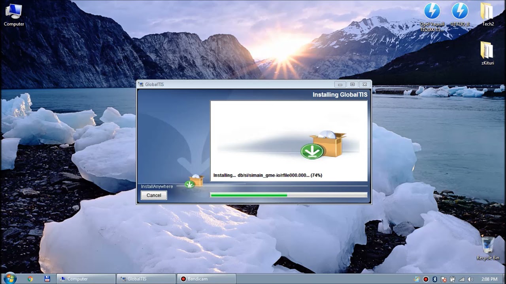Launch Chrome from the quick launch bar
506x284 pixels.
30,279
